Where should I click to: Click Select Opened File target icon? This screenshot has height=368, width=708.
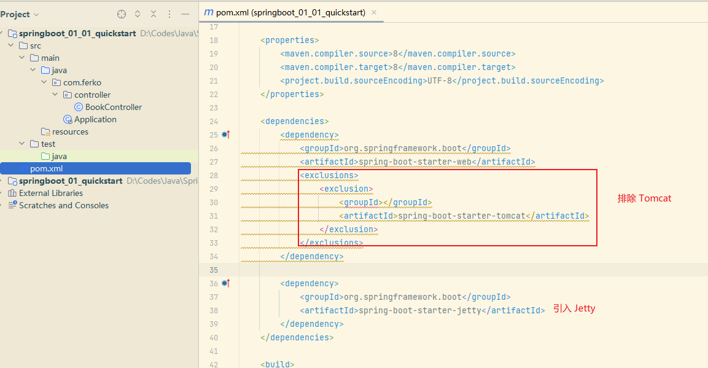point(122,14)
